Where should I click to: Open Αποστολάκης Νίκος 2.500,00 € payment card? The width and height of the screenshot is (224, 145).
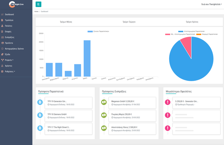132,129
